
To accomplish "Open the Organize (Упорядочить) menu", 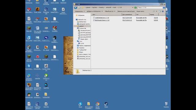I will (x=80, y=11).
